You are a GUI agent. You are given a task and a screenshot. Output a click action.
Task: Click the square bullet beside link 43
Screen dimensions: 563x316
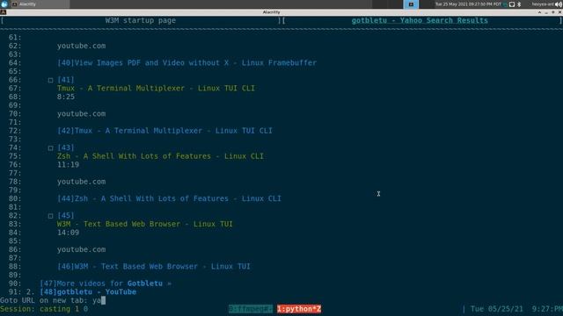coord(51,148)
